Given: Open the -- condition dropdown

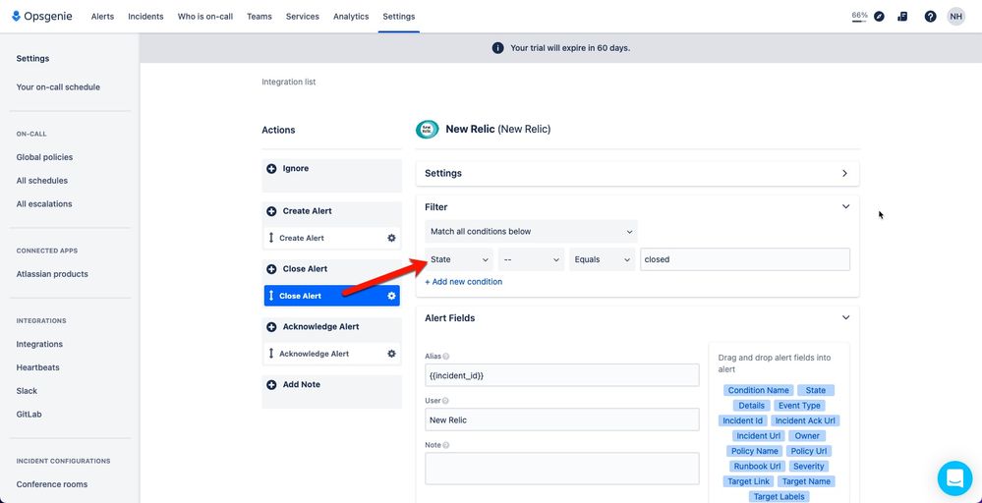Looking at the screenshot, I should point(531,259).
